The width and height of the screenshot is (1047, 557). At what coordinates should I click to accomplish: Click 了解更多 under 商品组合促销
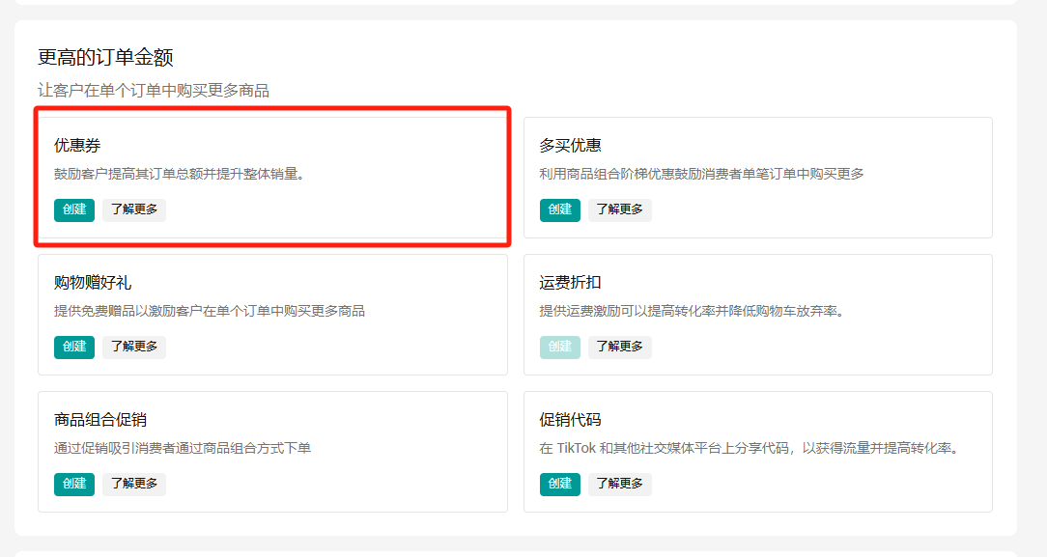click(x=134, y=484)
